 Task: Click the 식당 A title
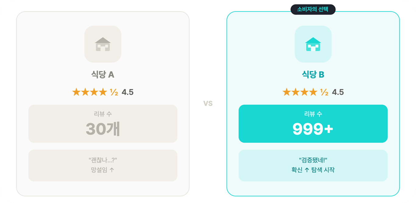[x=103, y=75]
